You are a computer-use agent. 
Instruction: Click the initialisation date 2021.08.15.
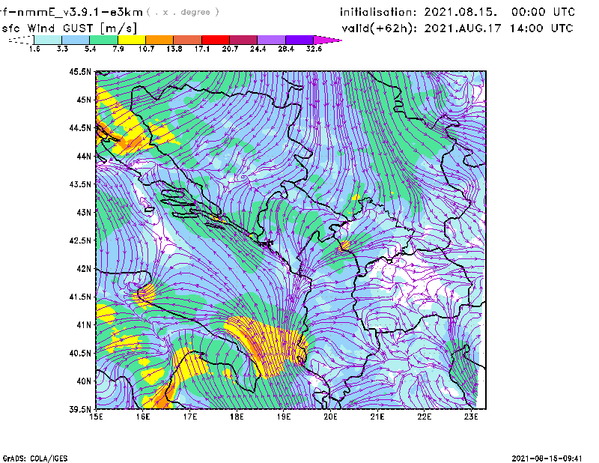click(460, 12)
